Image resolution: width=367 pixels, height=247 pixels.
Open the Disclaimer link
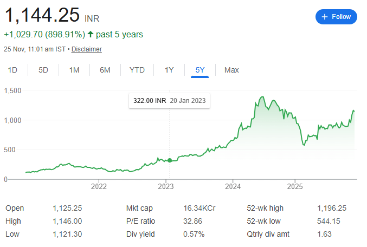(x=87, y=49)
